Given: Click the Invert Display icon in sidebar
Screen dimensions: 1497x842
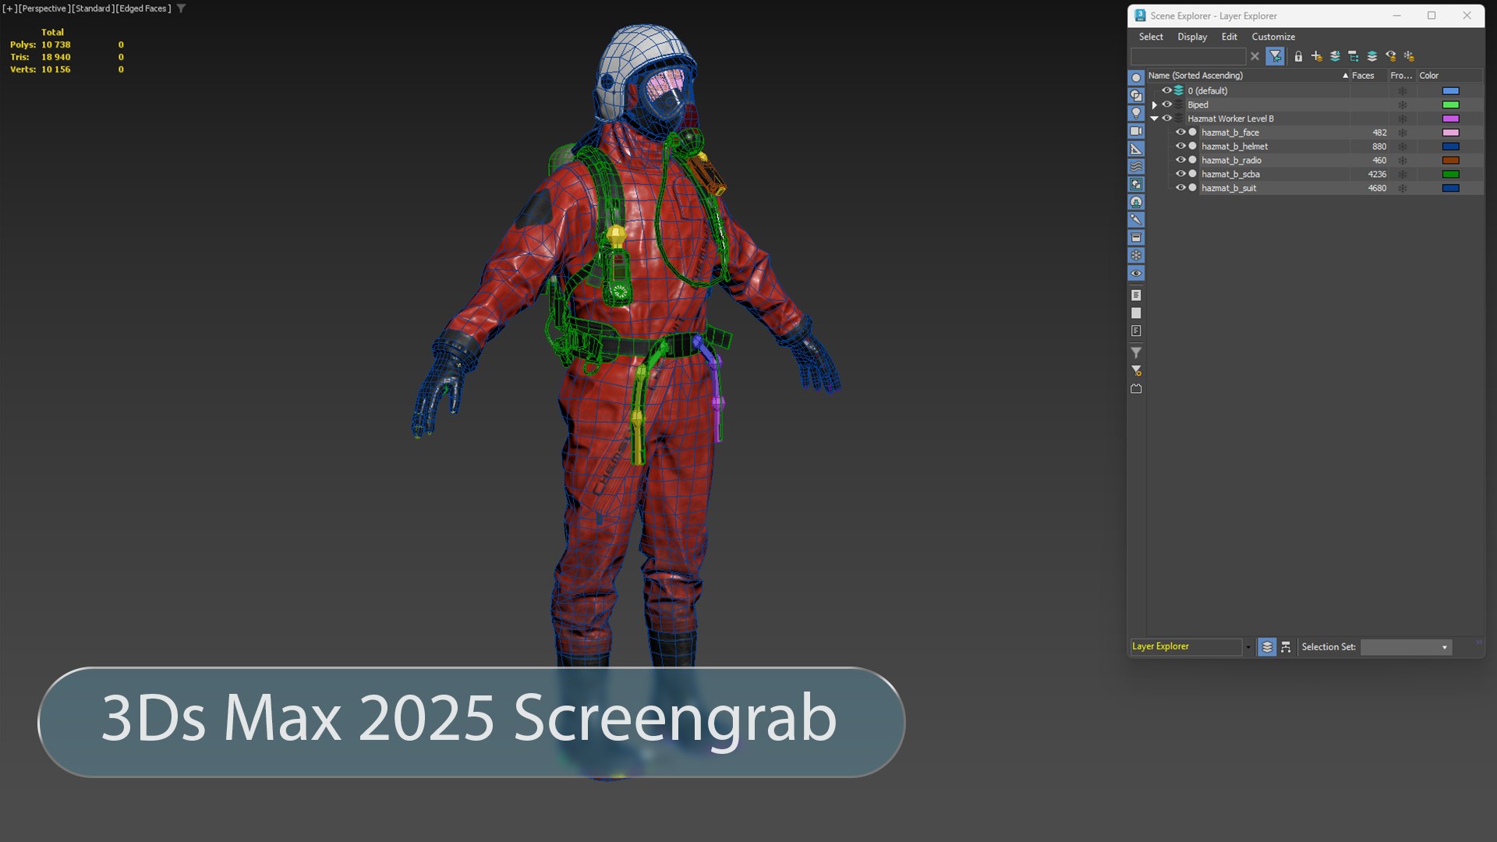Looking at the screenshot, I should 1136,331.
